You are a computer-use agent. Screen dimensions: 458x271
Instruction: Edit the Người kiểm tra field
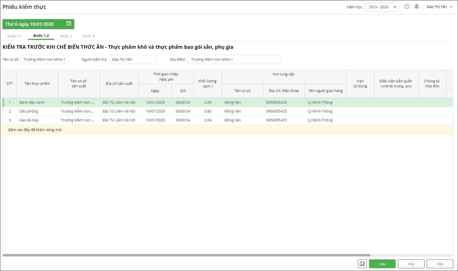click(x=133, y=59)
